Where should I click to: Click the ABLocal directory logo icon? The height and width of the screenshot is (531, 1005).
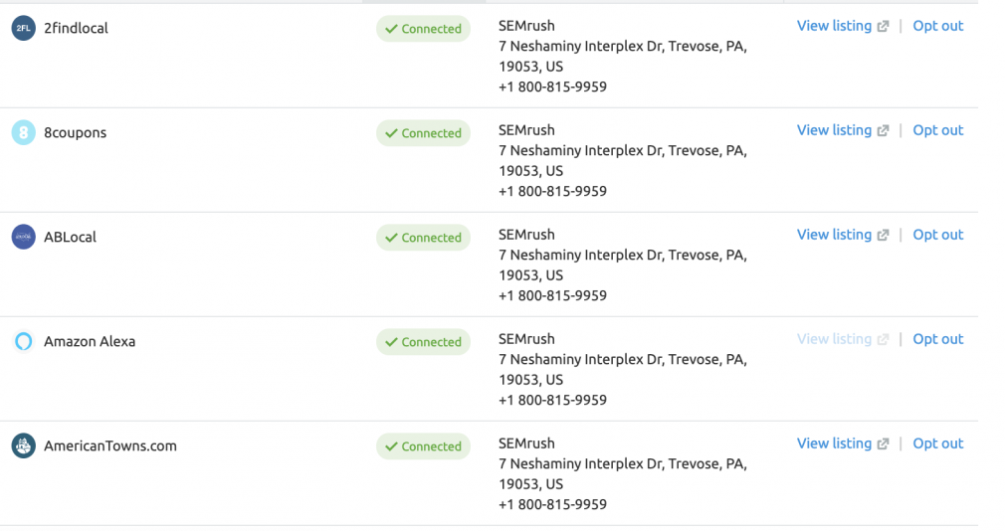tap(23, 237)
